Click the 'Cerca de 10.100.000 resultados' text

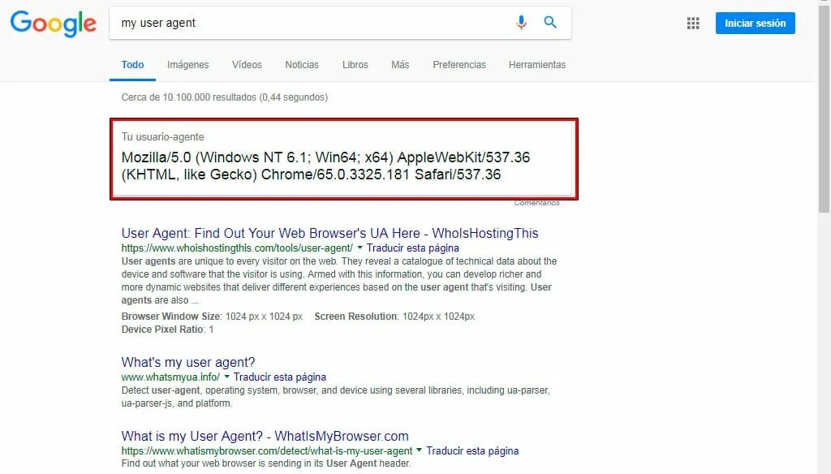tap(225, 97)
